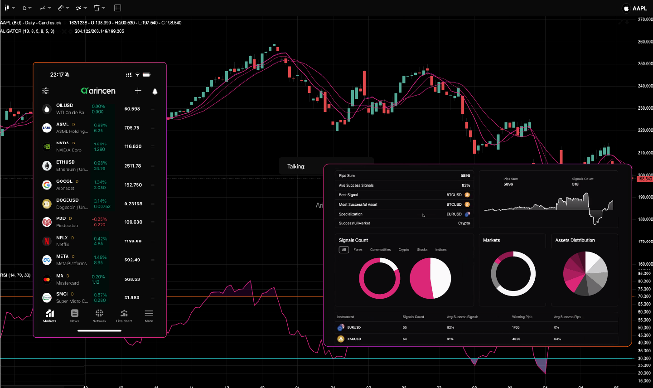Add a new instrument with plus icon

(x=138, y=91)
